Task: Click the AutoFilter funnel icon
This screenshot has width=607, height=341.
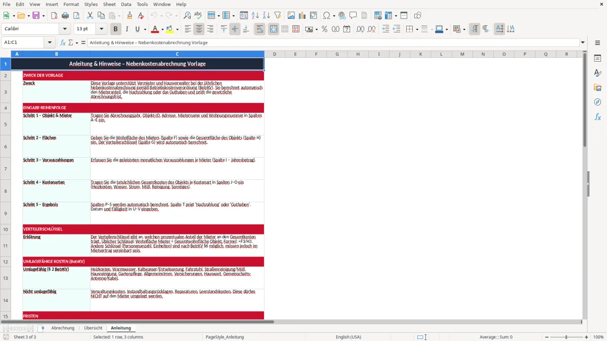Action: (x=277, y=16)
